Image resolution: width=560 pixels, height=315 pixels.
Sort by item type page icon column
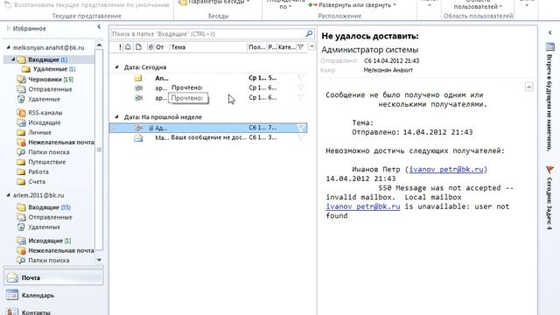click(x=138, y=46)
